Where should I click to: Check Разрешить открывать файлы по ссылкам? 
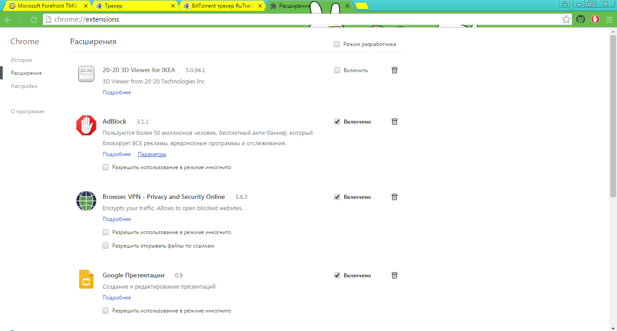(x=106, y=246)
